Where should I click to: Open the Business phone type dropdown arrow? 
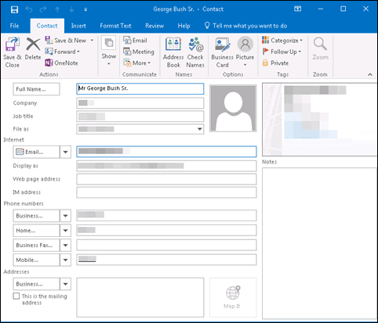tap(65, 216)
